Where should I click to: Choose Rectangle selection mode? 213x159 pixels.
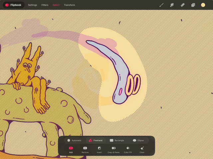(x=117, y=140)
